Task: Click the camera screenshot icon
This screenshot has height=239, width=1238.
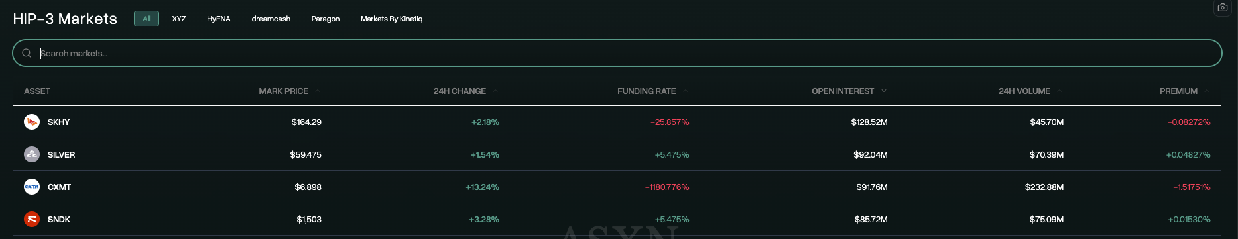Action: [1222, 8]
